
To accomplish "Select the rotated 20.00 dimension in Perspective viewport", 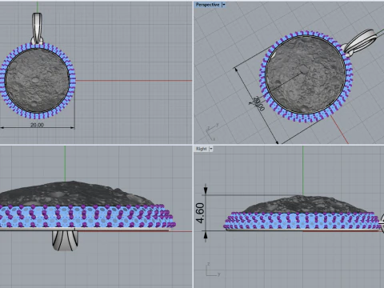I will click(x=259, y=103).
